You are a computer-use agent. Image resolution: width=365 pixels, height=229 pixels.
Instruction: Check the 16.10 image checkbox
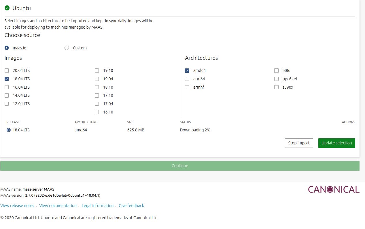97,112
